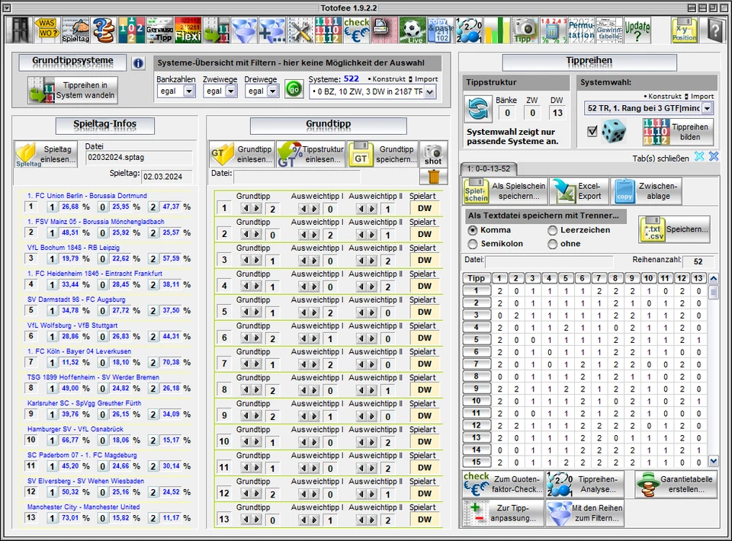This screenshot has width=732, height=541.
Task: Click the Tipp camera toolbar icon
Action: (525, 30)
